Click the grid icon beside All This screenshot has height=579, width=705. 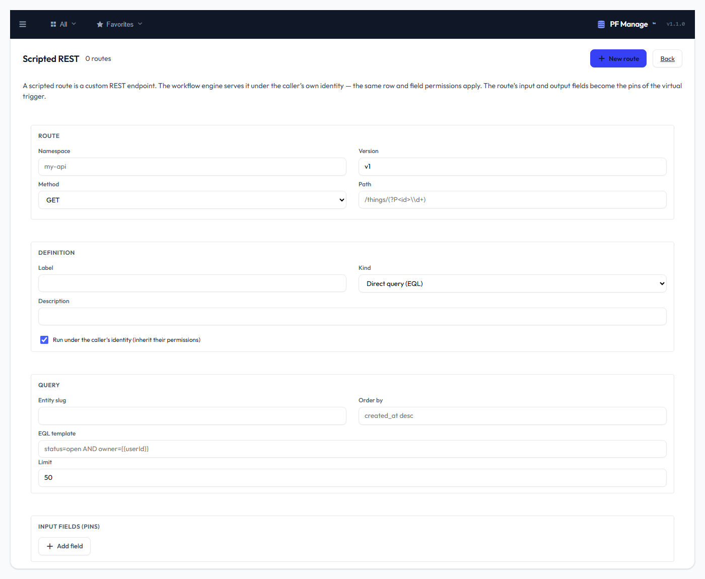point(53,24)
